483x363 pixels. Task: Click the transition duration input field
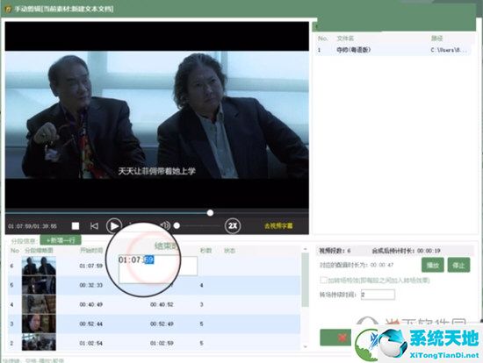378,295
